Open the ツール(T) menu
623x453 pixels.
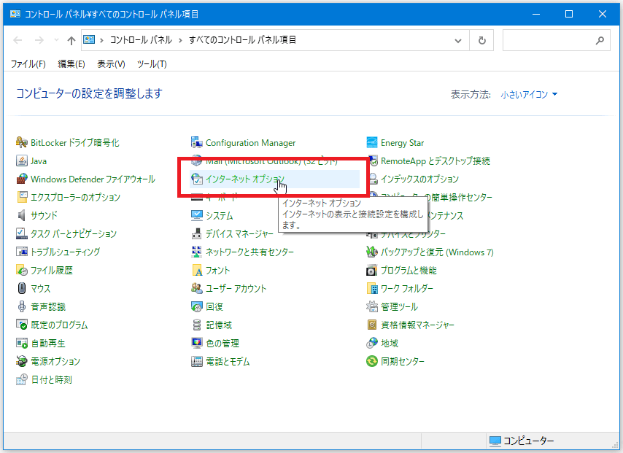coord(152,64)
